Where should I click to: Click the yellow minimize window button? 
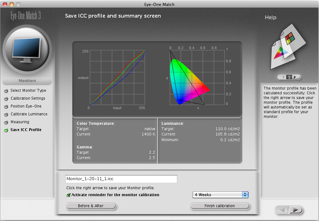(12, 4)
